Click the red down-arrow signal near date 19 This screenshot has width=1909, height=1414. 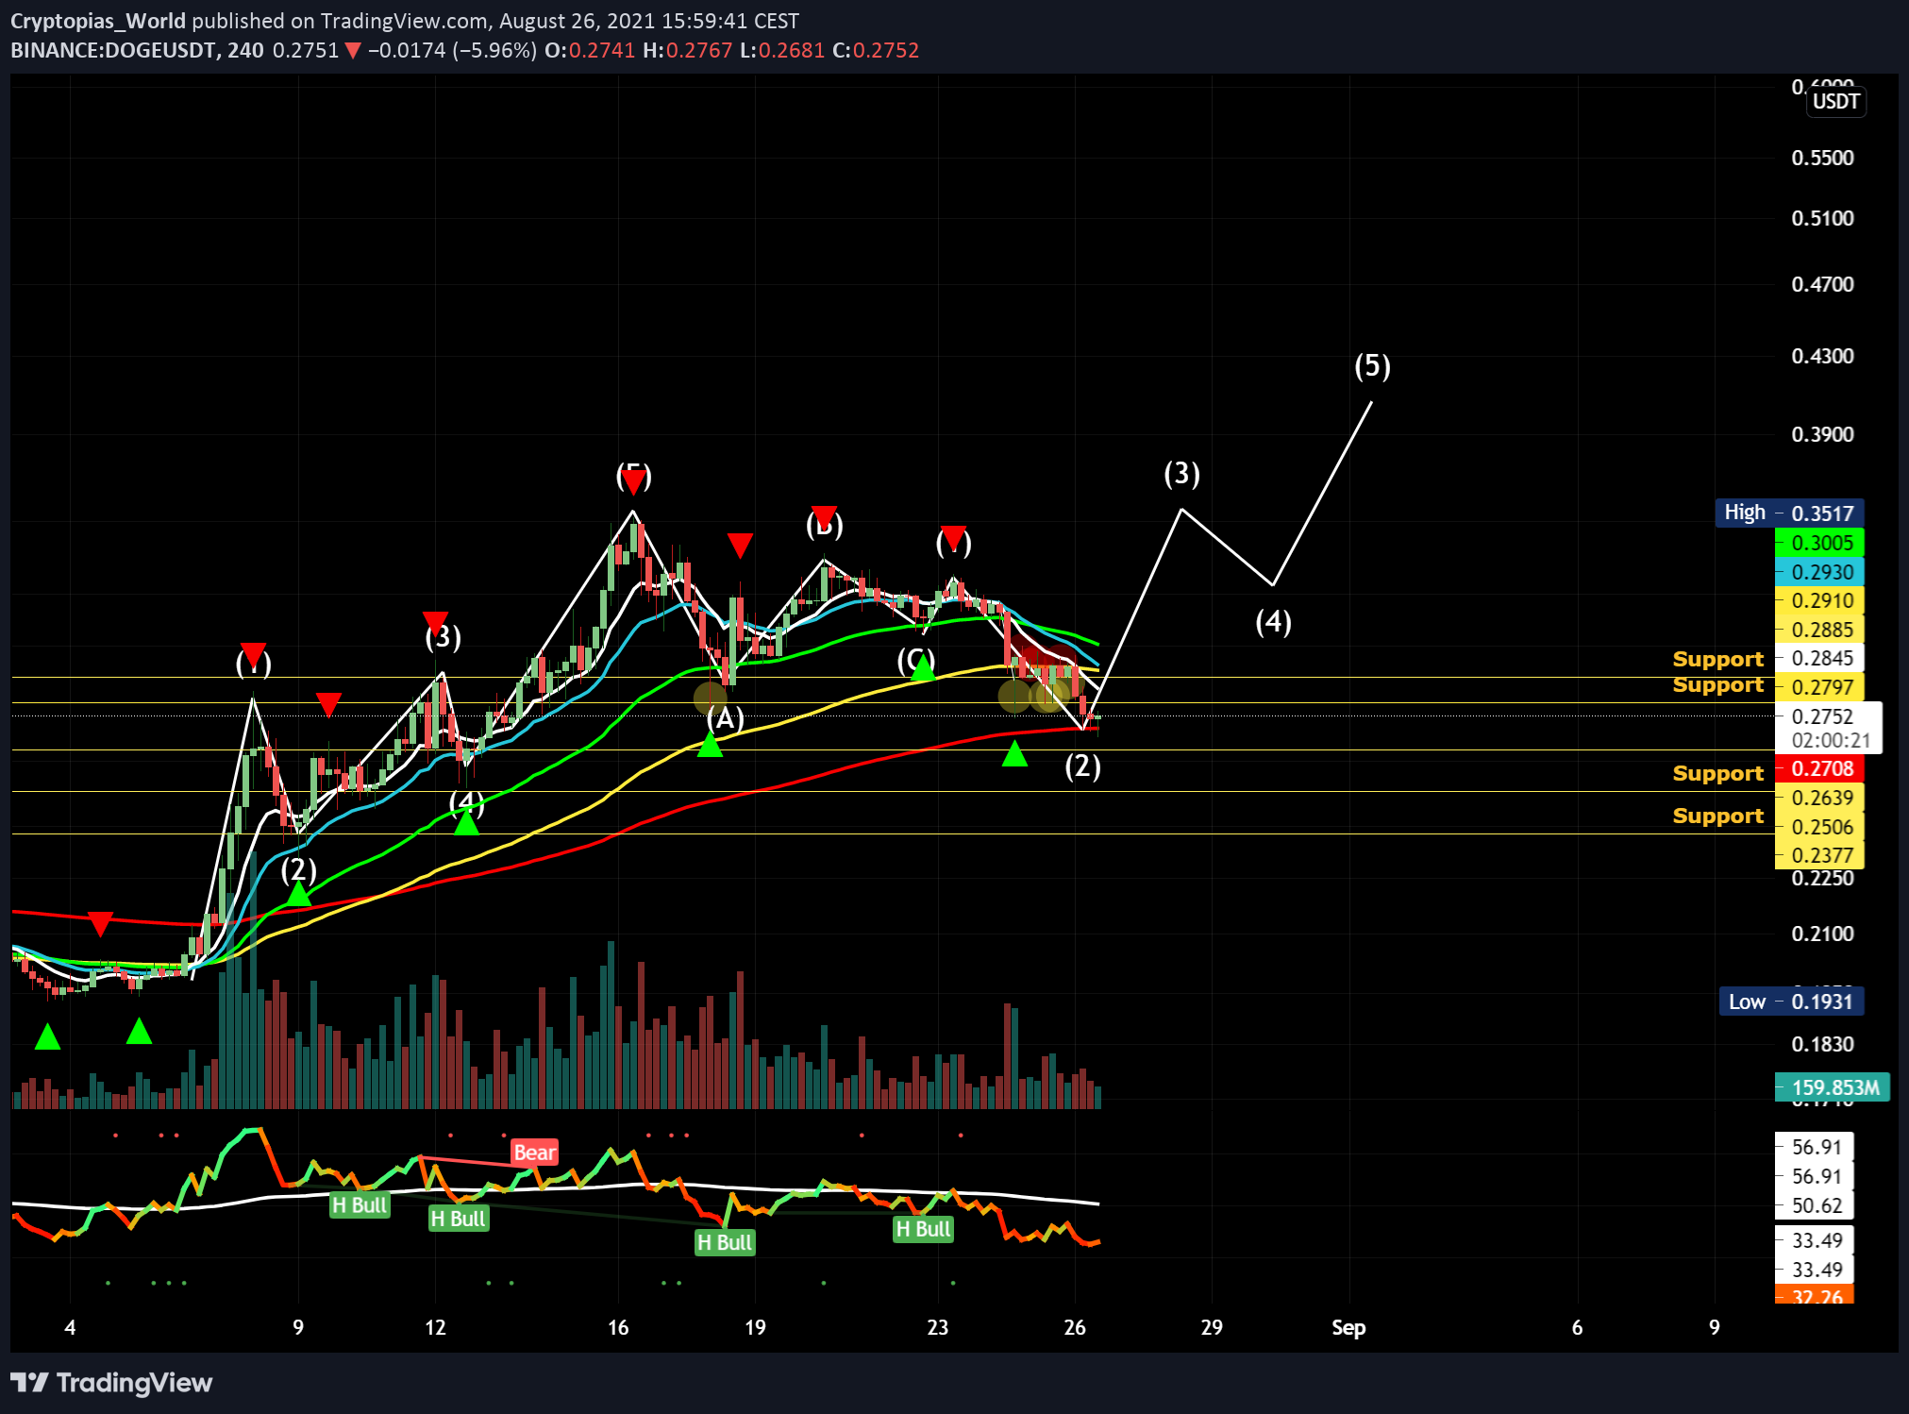[x=740, y=545]
